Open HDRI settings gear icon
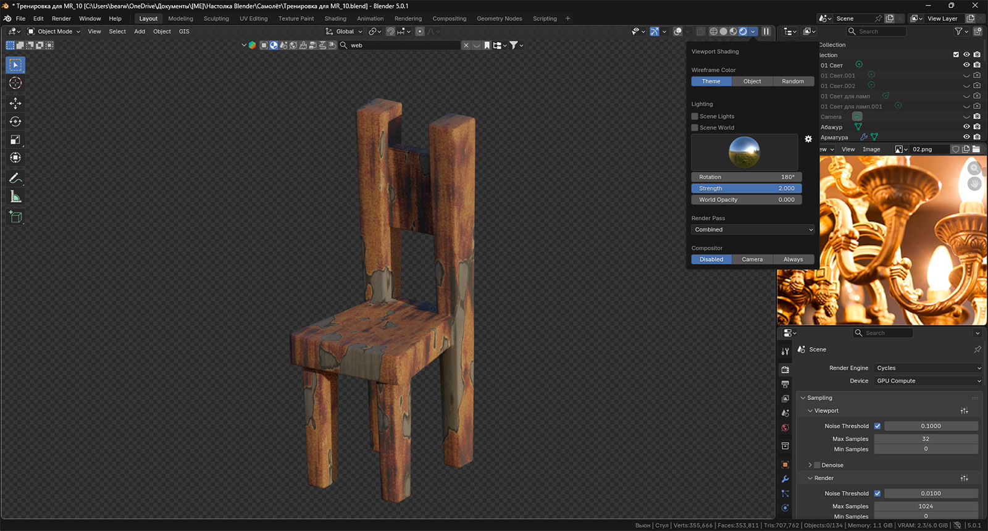Screen dimensions: 988x531 [808, 139]
